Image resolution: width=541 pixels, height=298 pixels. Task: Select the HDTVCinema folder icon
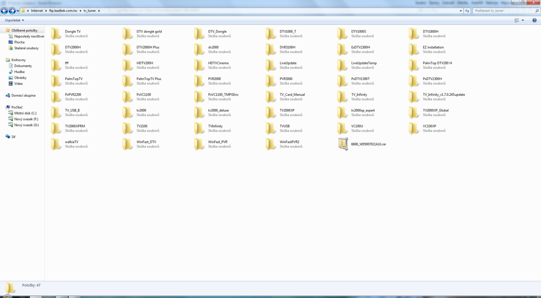(199, 65)
